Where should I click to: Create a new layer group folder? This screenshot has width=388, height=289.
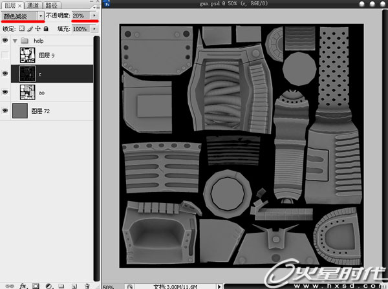[x=61, y=286]
